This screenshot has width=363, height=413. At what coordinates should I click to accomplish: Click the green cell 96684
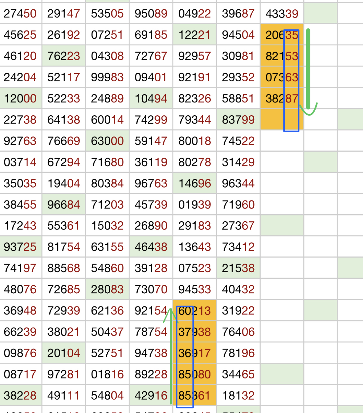tap(64, 205)
